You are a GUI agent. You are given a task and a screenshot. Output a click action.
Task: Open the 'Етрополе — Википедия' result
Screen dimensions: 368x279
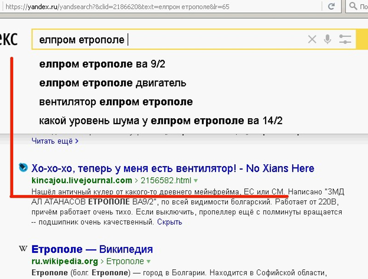point(92,250)
